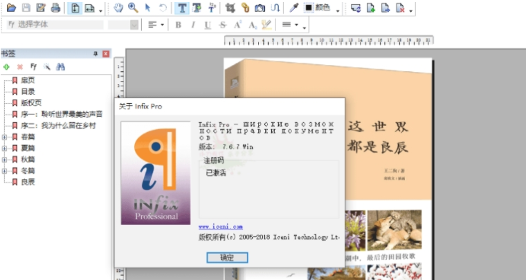Select the Crop tool
Viewport: 526px width, 280px height.
pos(230,8)
